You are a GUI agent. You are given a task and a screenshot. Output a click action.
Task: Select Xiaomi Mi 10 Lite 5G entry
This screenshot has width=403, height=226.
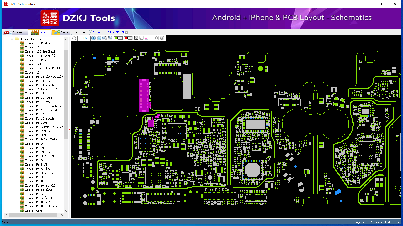[41, 110]
